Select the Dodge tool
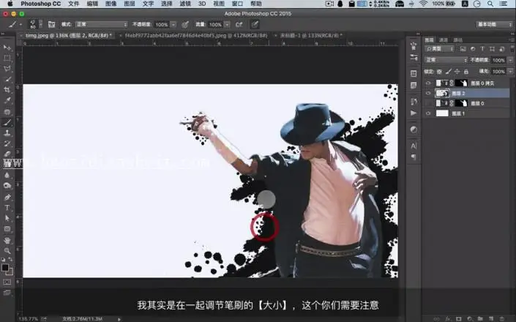 [7, 186]
